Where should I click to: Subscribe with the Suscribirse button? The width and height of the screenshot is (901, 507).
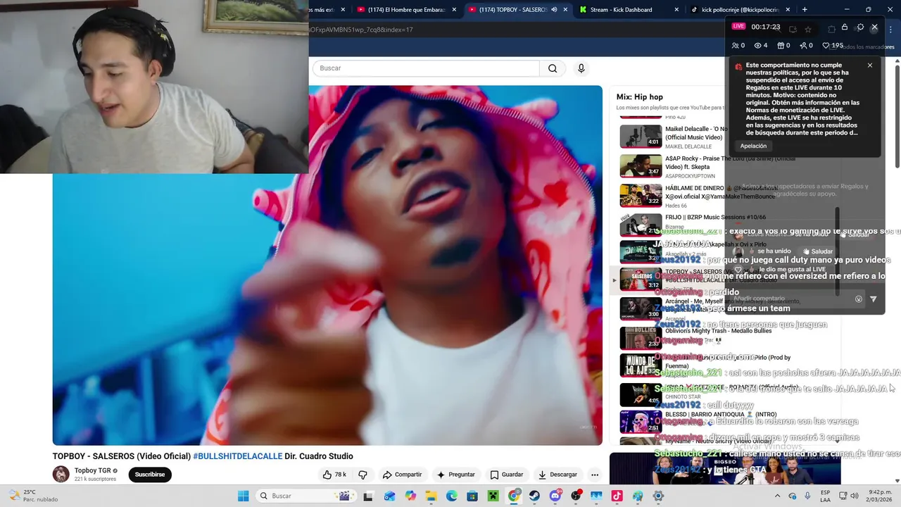(x=150, y=475)
